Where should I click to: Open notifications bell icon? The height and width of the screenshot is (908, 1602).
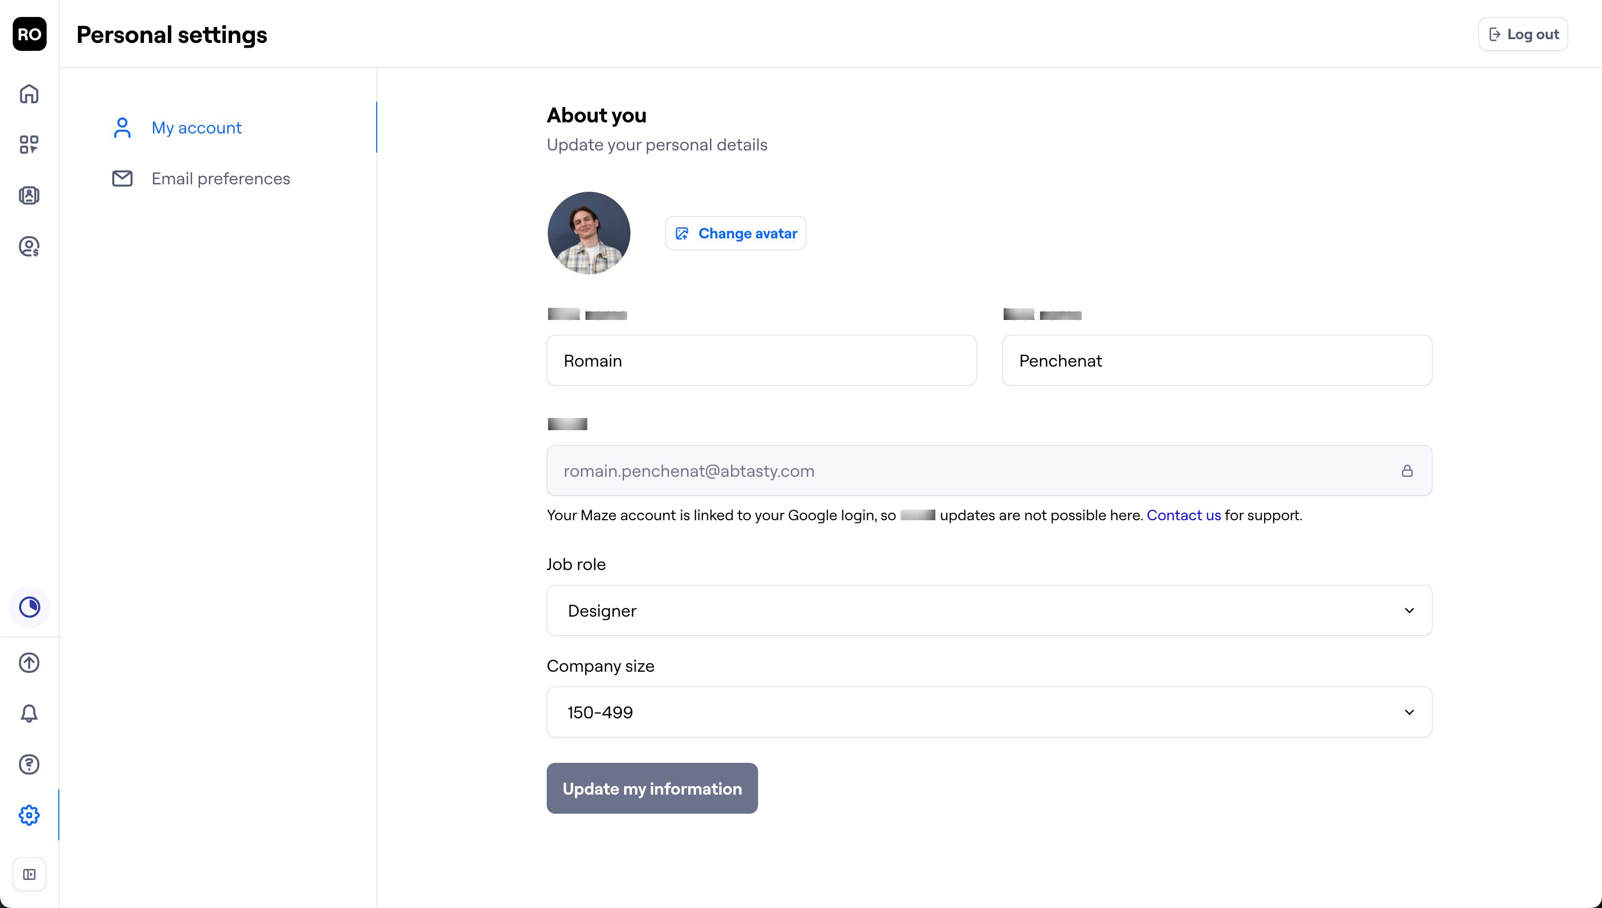(x=29, y=714)
